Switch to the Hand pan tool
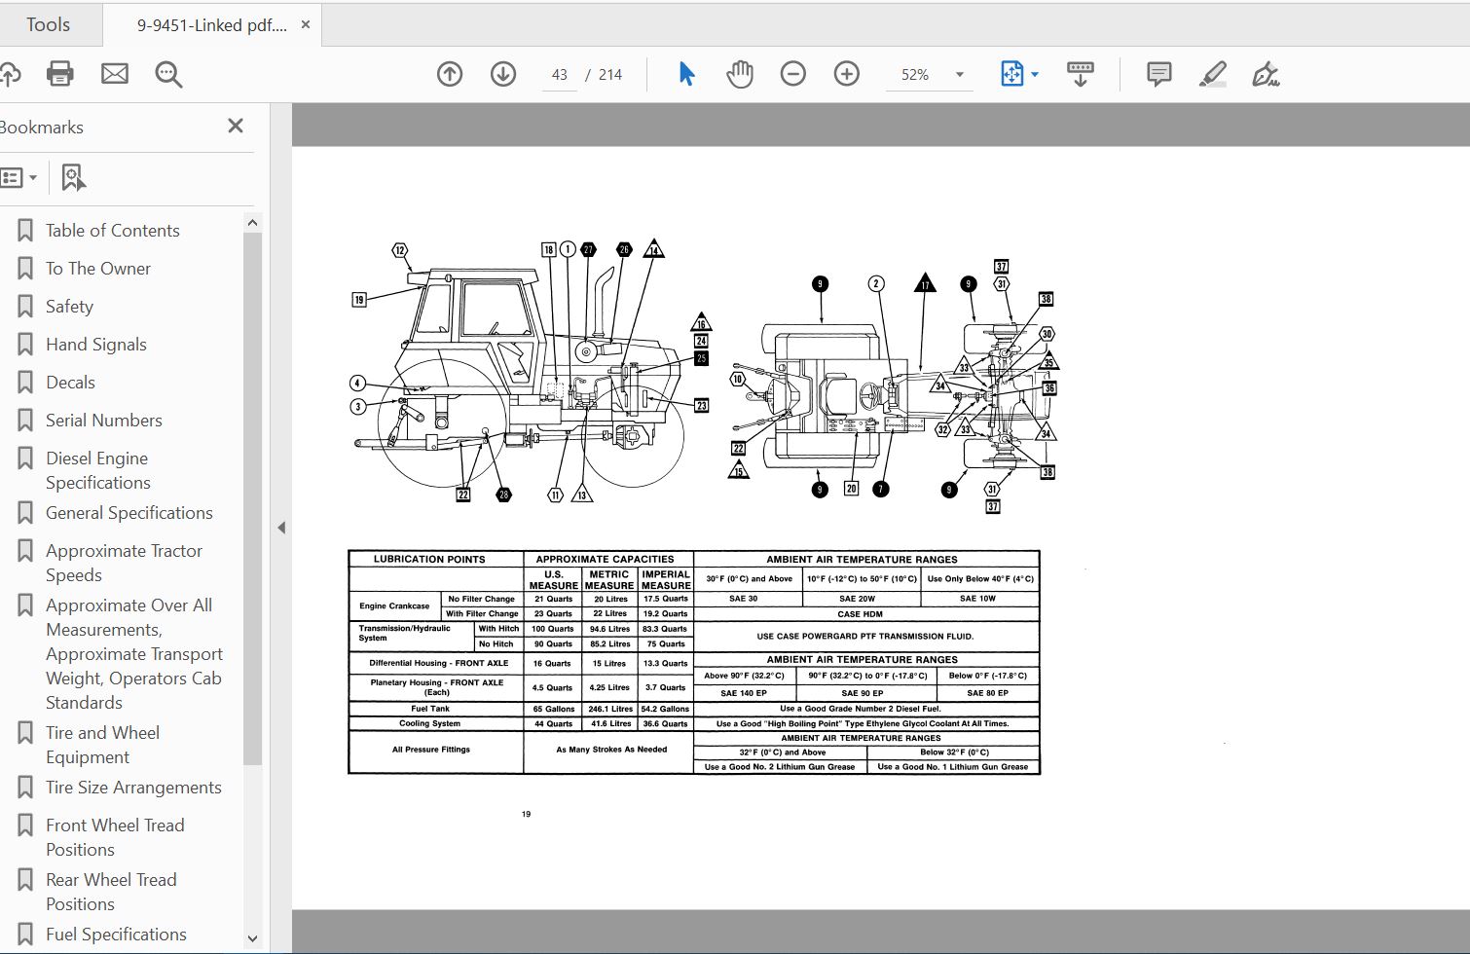1470x954 pixels. 740,73
